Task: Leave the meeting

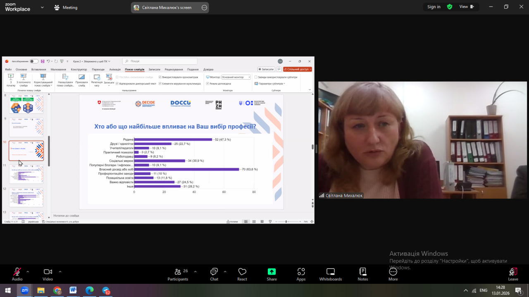Action: (x=513, y=274)
